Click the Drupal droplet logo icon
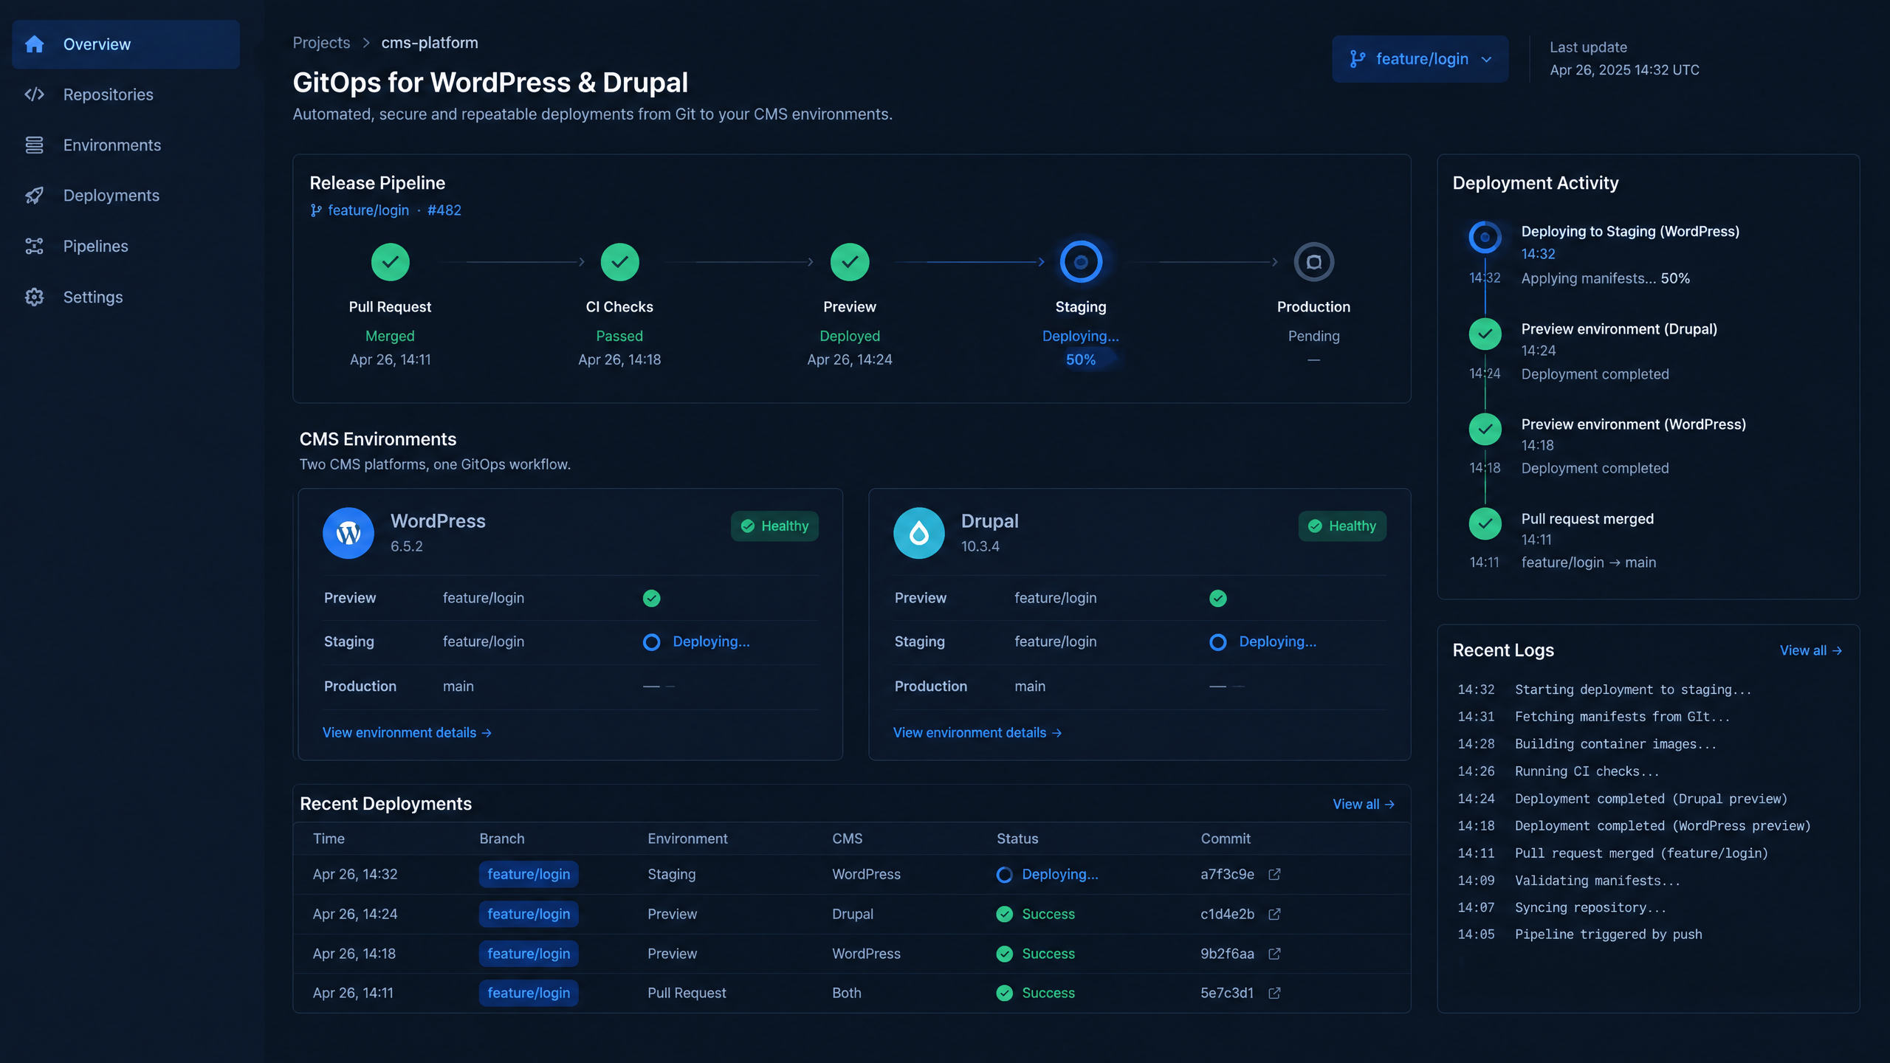This screenshot has width=1890, height=1063. click(x=919, y=533)
